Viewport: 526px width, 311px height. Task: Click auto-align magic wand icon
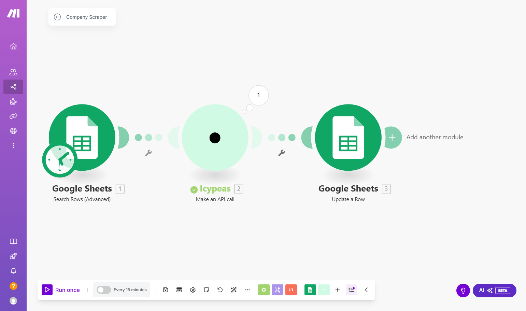coord(234,290)
